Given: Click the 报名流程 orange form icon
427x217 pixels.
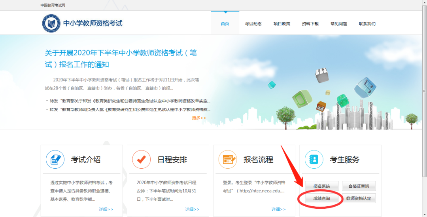Looking at the screenshot, I should coord(227,160).
